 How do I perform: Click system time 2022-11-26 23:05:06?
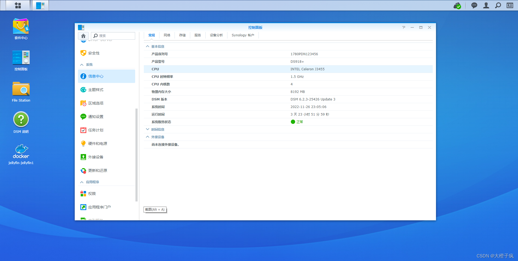pos(308,107)
